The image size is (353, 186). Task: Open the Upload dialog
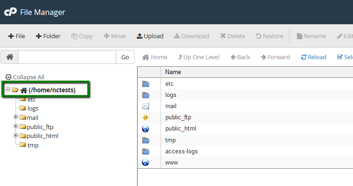150,36
